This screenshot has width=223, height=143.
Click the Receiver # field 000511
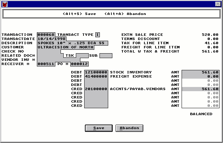click(x=46, y=64)
